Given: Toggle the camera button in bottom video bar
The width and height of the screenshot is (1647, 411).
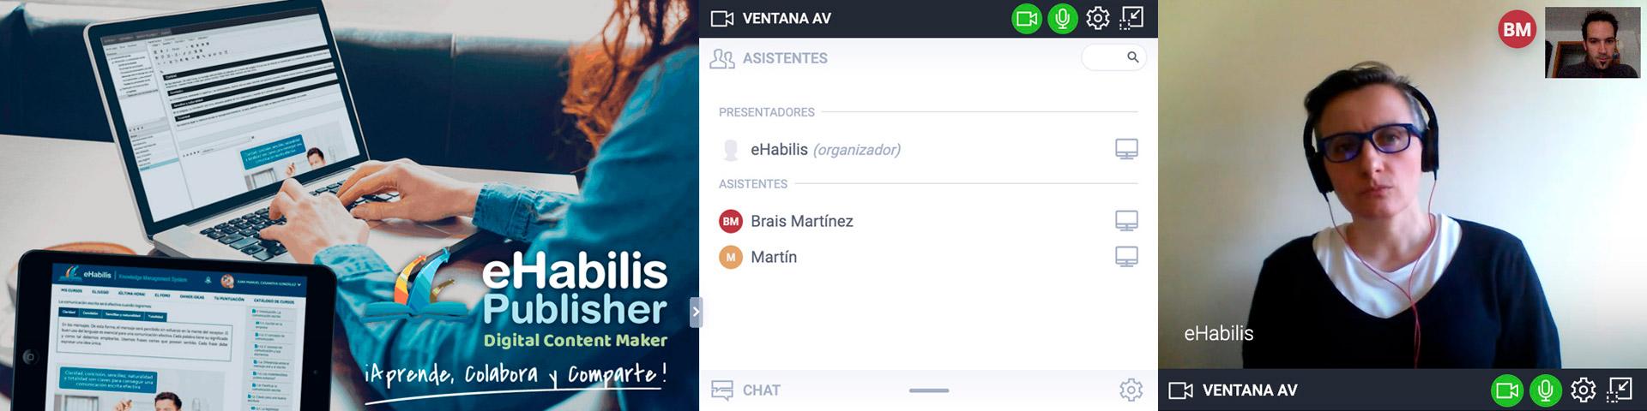Looking at the screenshot, I should (1505, 391).
